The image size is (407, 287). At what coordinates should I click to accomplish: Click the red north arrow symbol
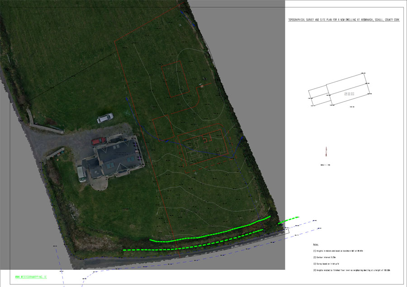[326, 152]
